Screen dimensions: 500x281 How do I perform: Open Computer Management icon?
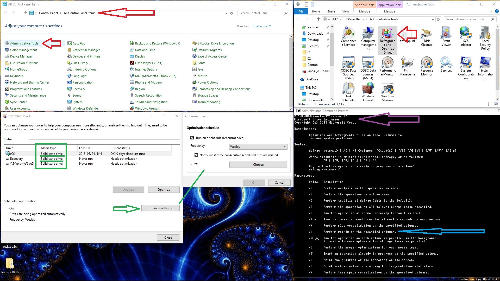tap(368, 39)
